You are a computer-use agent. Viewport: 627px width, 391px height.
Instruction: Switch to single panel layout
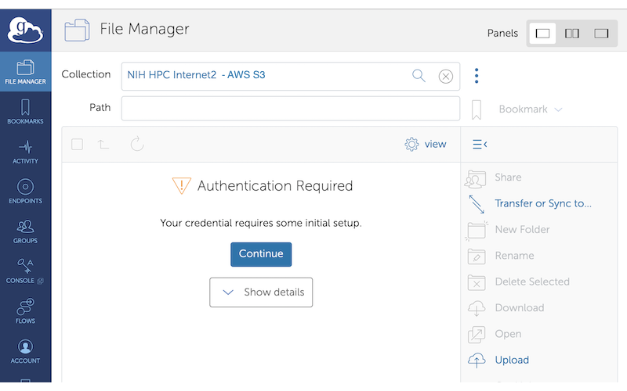click(x=542, y=34)
